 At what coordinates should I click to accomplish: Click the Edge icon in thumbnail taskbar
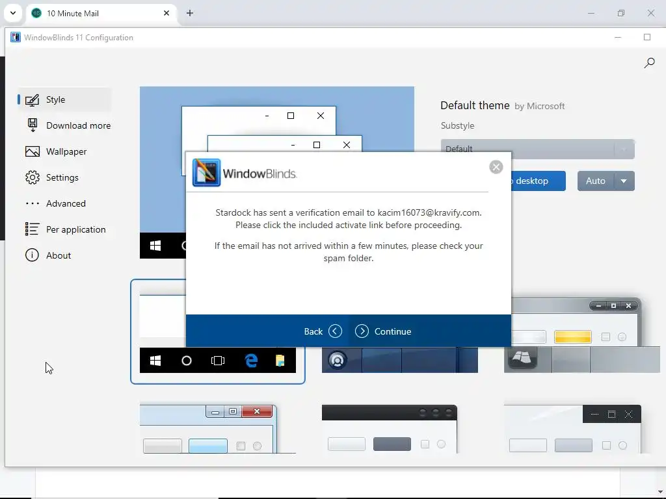tap(251, 361)
